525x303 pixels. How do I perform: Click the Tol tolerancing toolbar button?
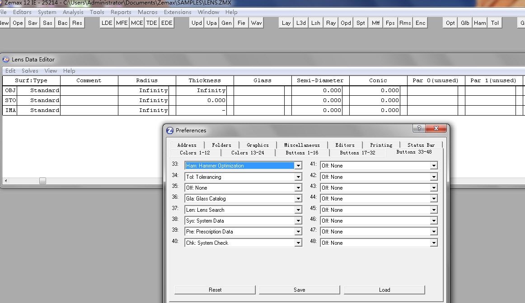[x=495, y=23]
